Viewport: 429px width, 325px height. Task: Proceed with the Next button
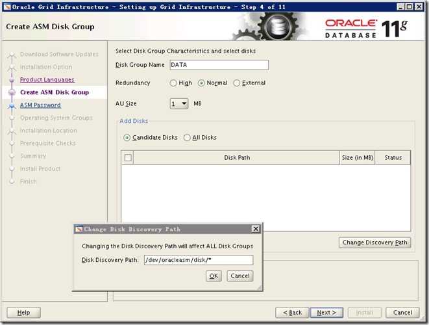[x=326, y=313]
